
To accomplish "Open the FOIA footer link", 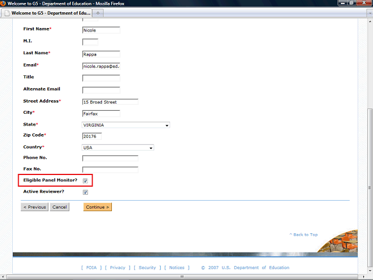I will (x=92, y=268).
